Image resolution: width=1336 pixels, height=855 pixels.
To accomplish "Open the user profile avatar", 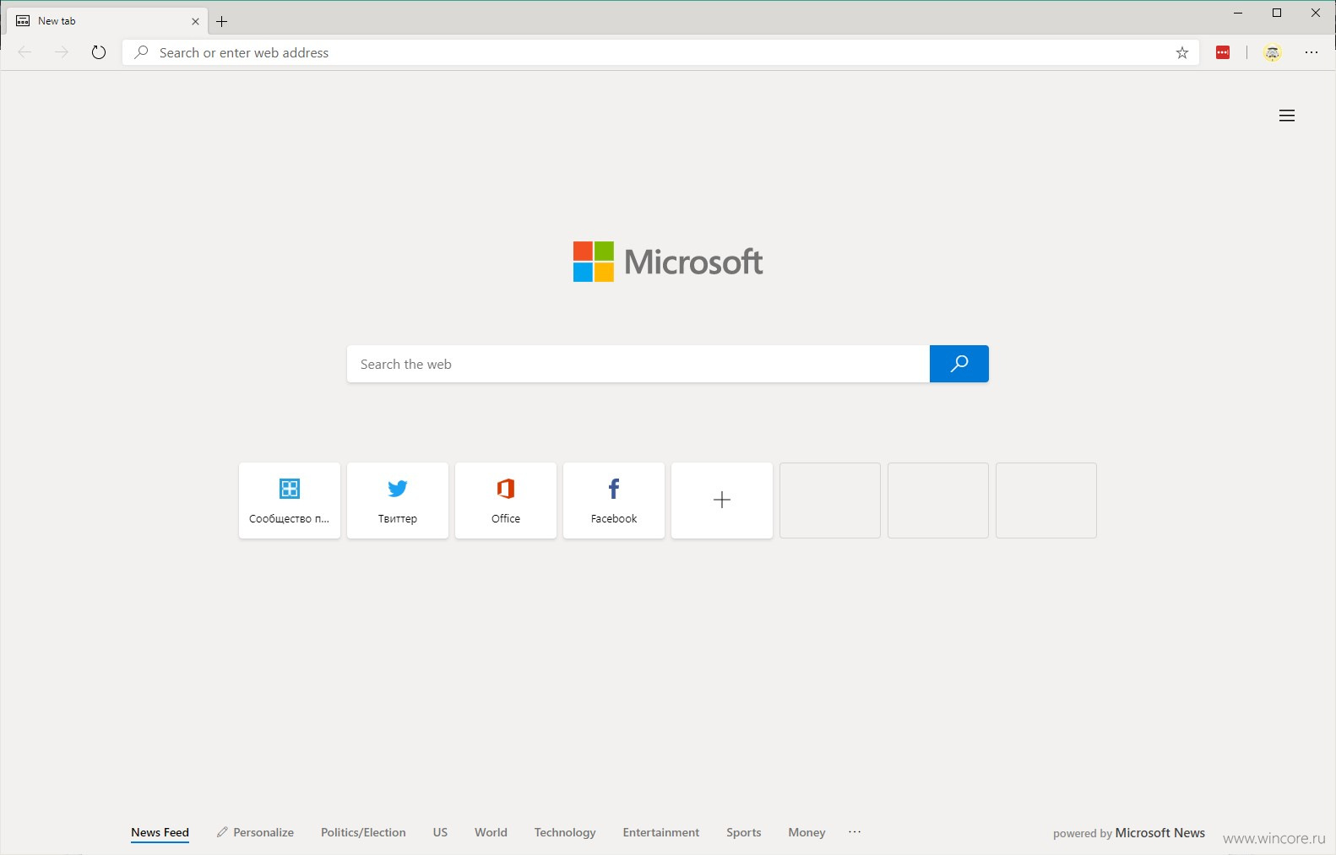I will pyautogui.click(x=1273, y=52).
